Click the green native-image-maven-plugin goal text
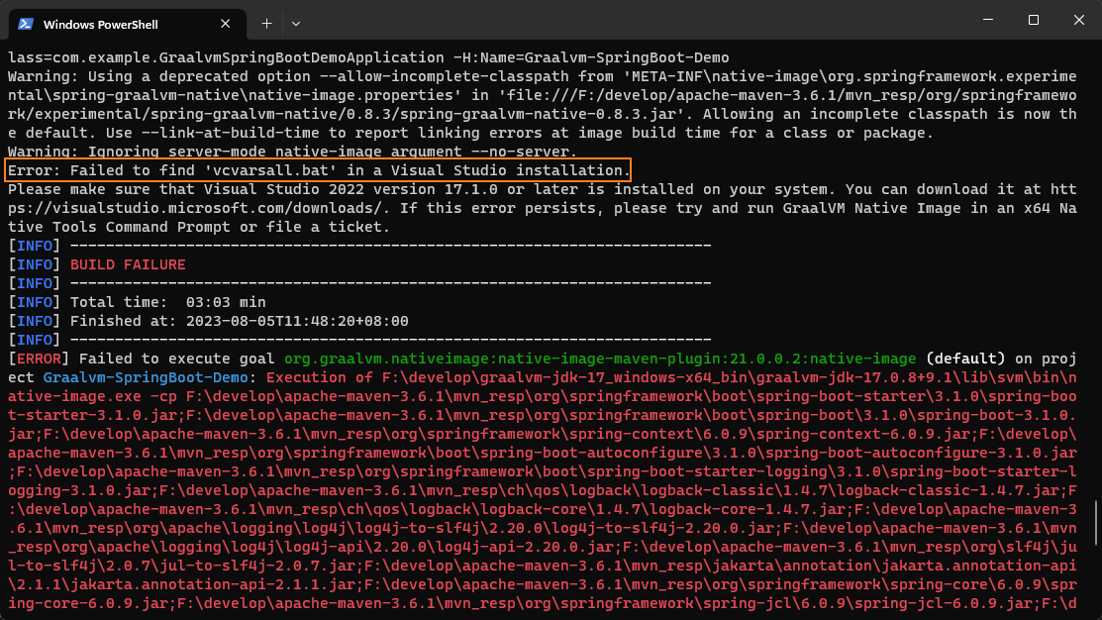Screen dimensions: 1102x620 (x=600, y=359)
